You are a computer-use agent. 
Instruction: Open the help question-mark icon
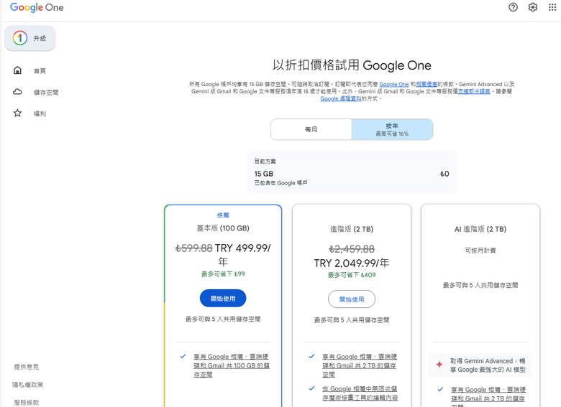(x=513, y=7)
